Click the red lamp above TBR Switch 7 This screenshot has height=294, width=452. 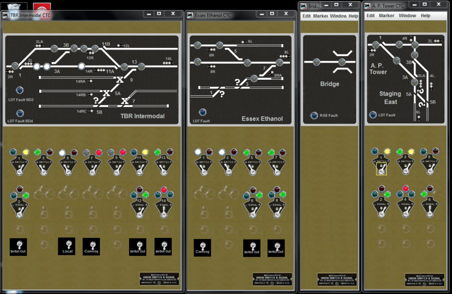98,152
